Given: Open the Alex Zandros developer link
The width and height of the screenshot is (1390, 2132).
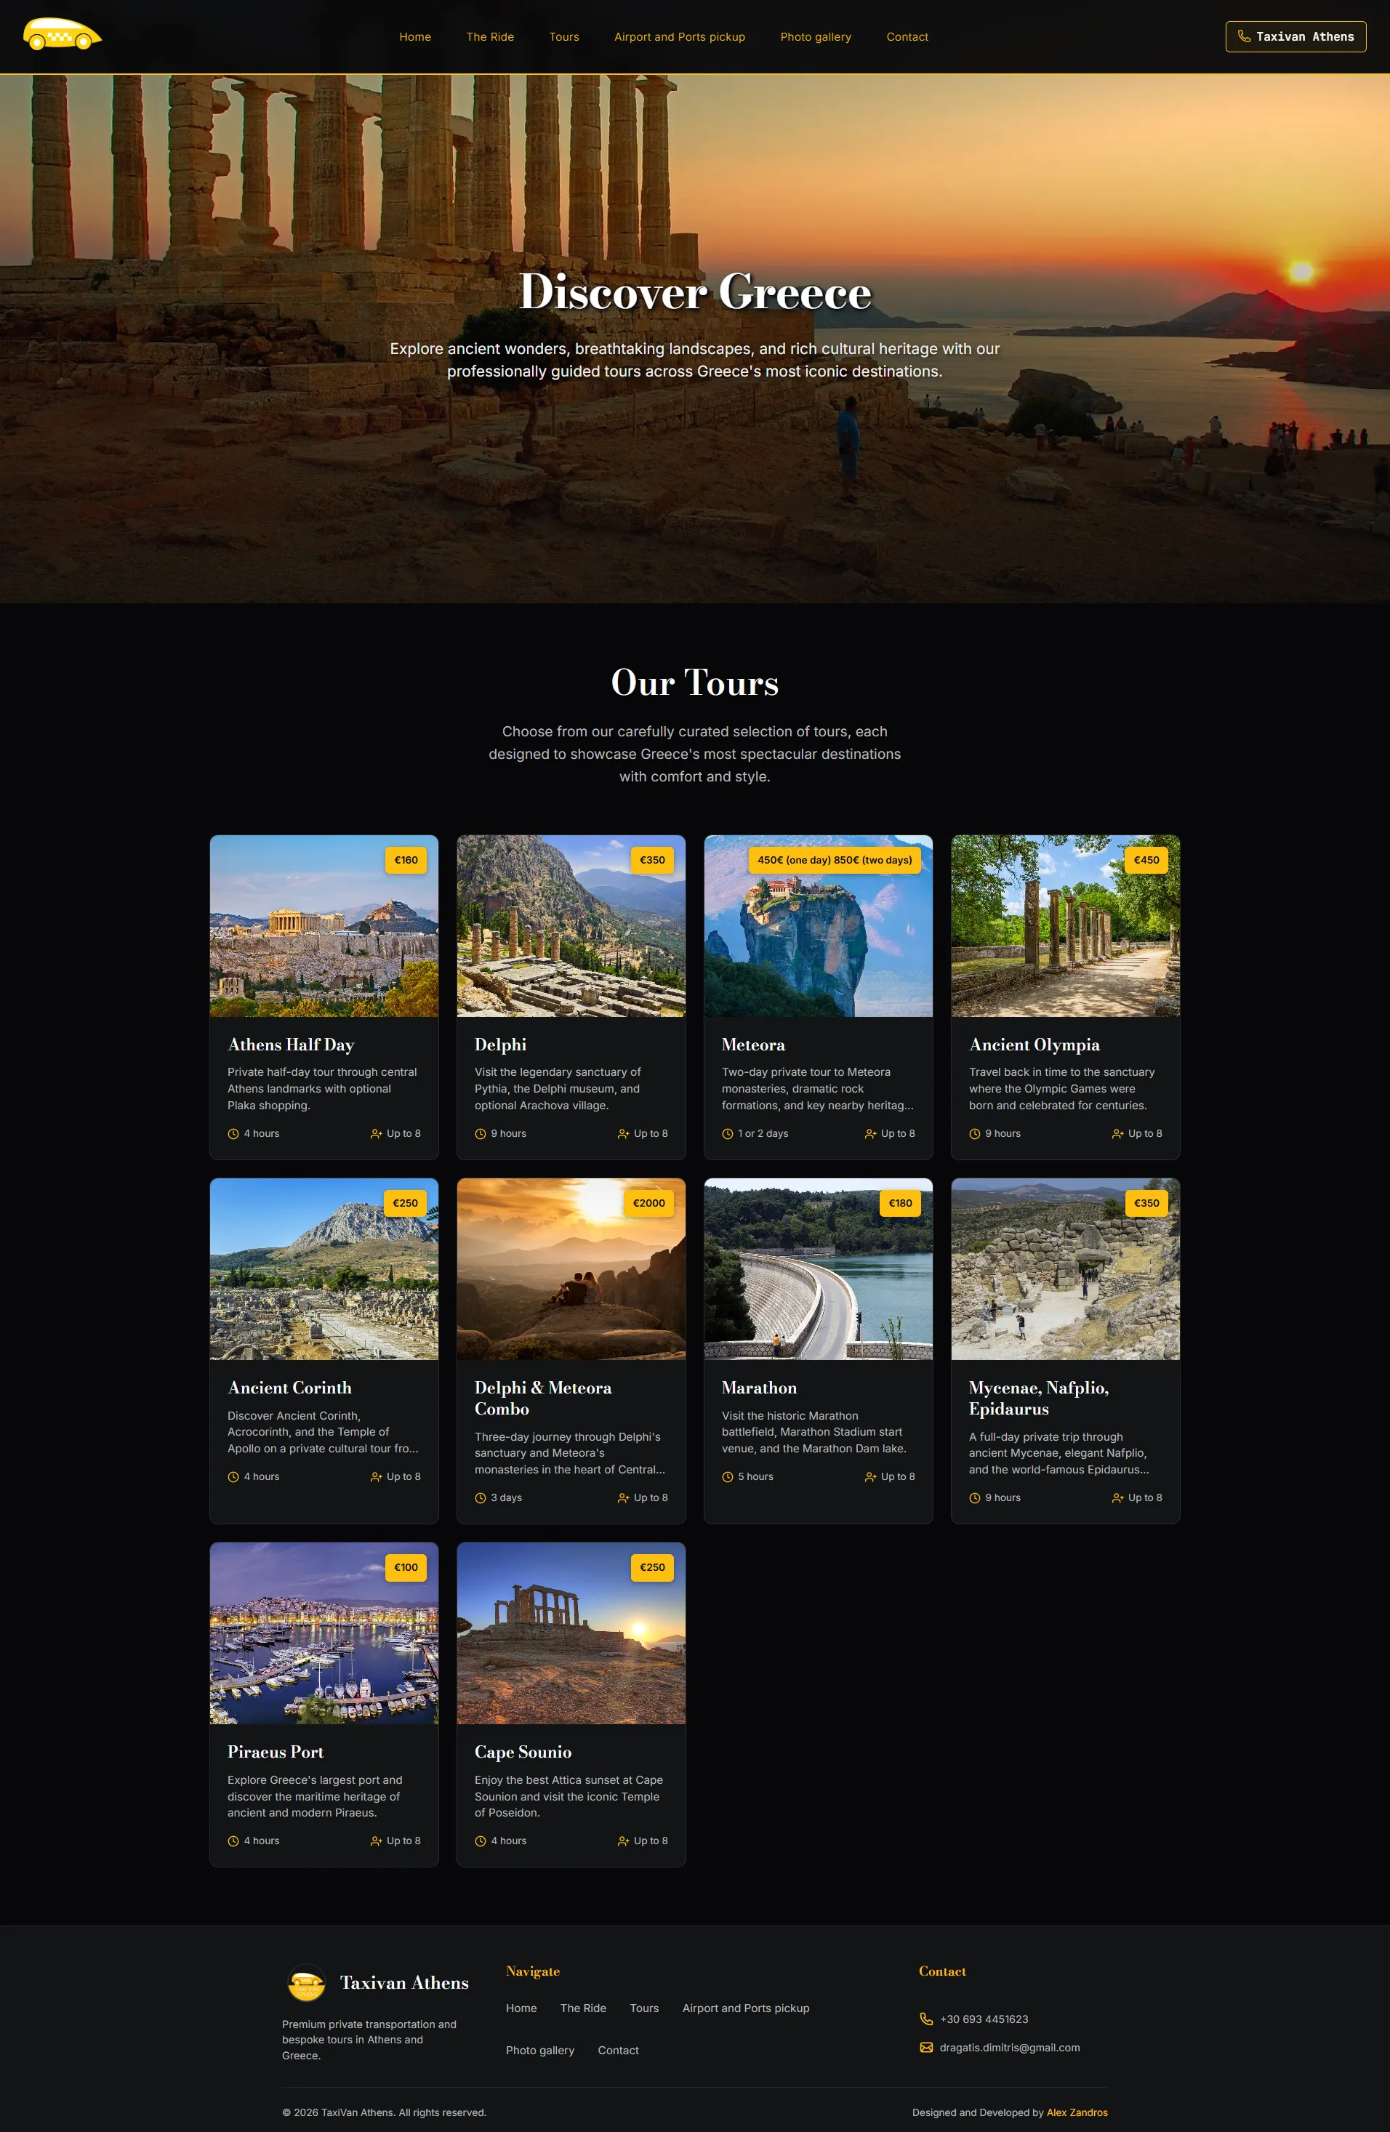Looking at the screenshot, I should [1077, 2112].
